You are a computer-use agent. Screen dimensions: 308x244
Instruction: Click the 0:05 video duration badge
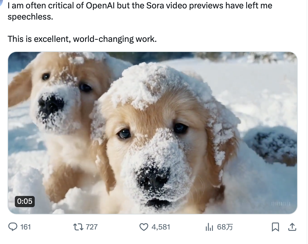coord(25,201)
